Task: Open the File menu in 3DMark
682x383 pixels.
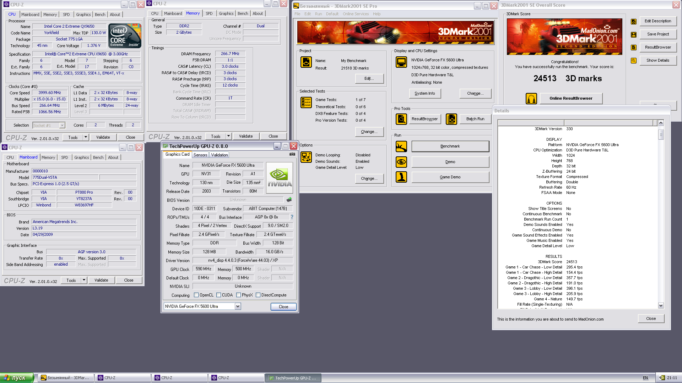Action: point(297,14)
